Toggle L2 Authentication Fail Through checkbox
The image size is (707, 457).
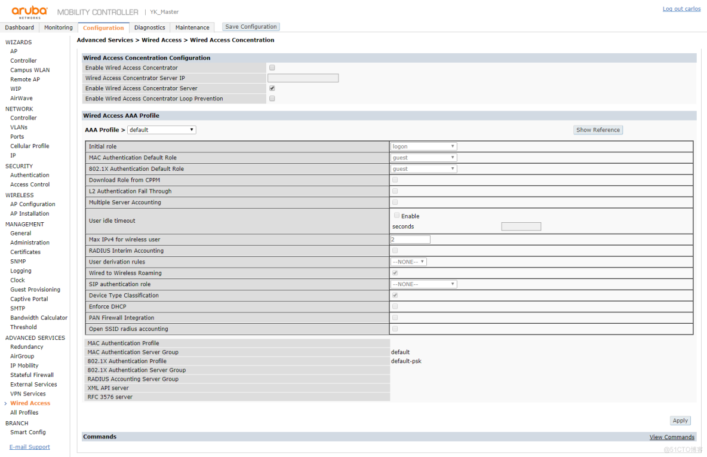pyautogui.click(x=395, y=191)
